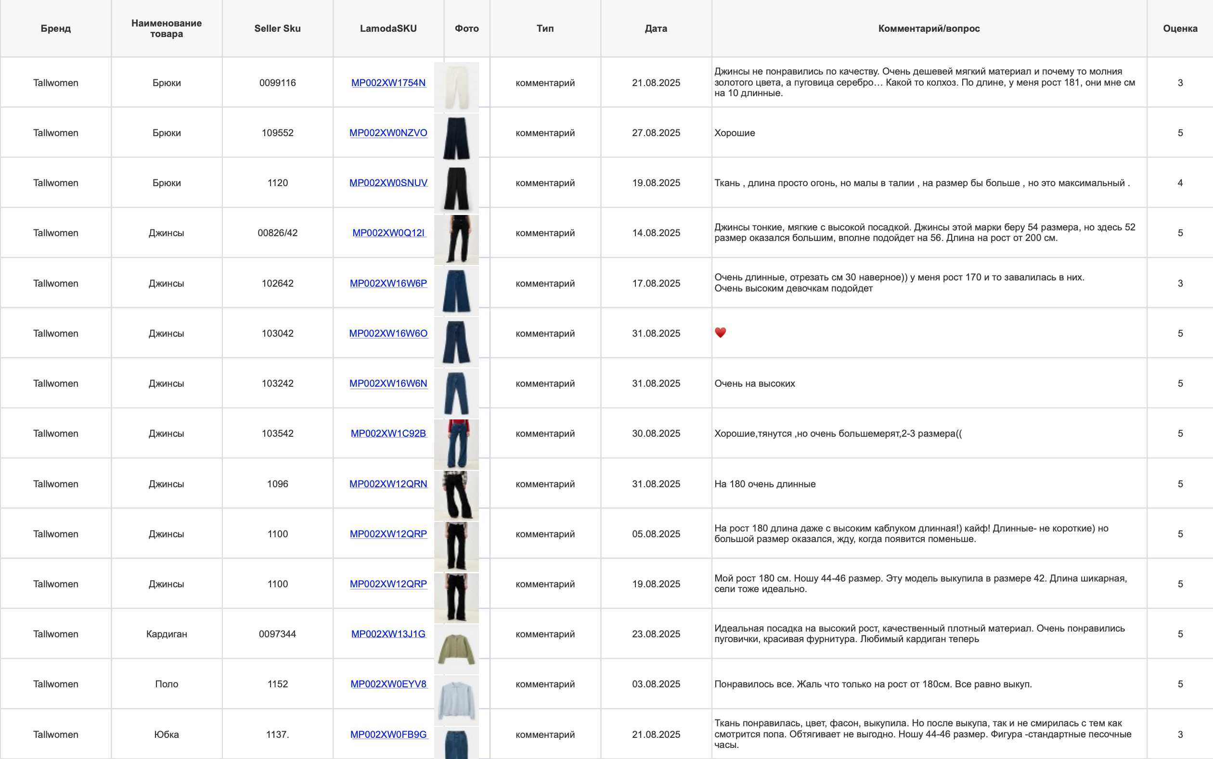Click the jeans photo for SKU 103042

(456, 342)
